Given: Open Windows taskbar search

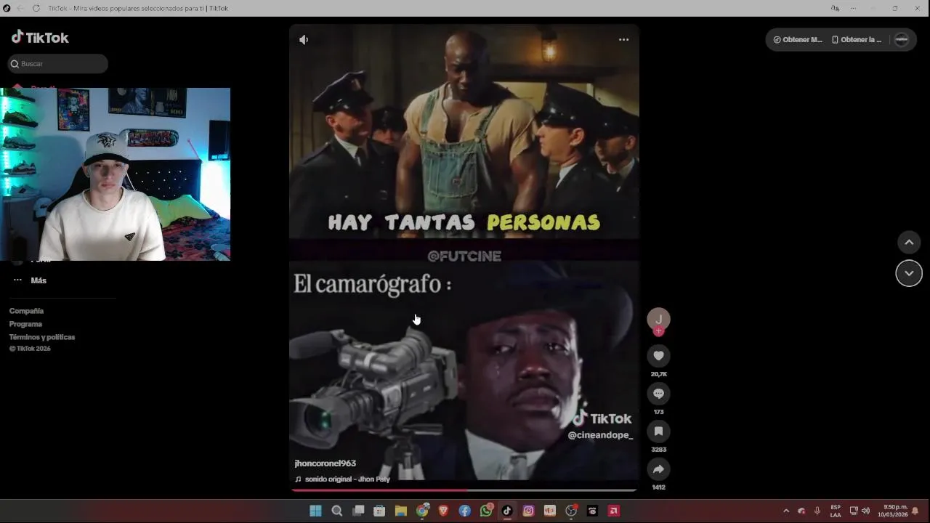Looking at the screenshot, I should [336, 511].
